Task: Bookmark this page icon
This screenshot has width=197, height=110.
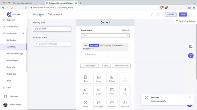Action: pyautogui.click(x=26, y=8)
